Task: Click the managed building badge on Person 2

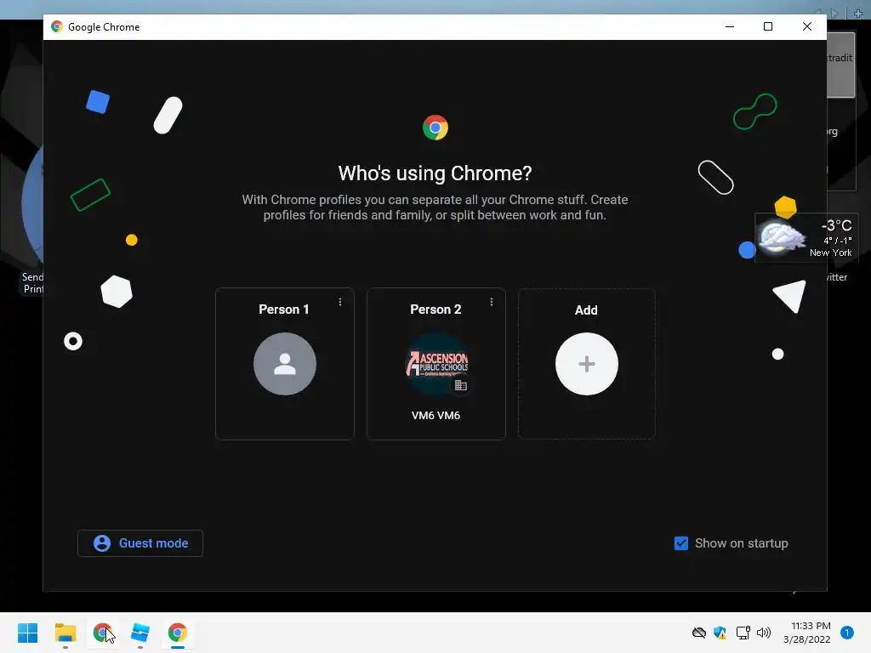Action: click(460, 385)
